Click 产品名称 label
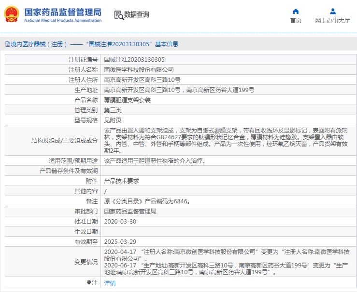The image size is (357, 292). [86, 100]
